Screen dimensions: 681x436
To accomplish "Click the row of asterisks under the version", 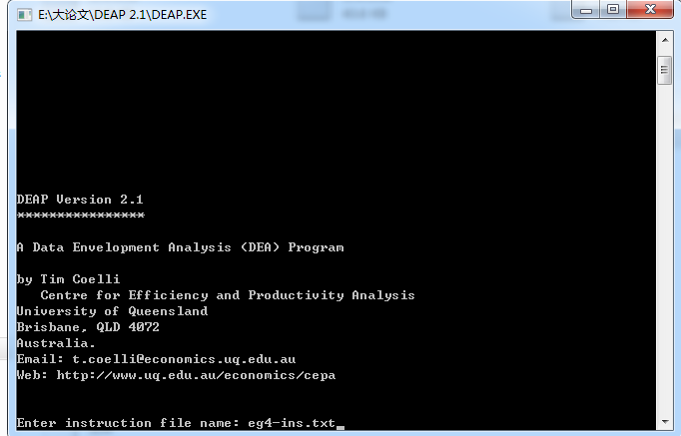I will [80, 215].
